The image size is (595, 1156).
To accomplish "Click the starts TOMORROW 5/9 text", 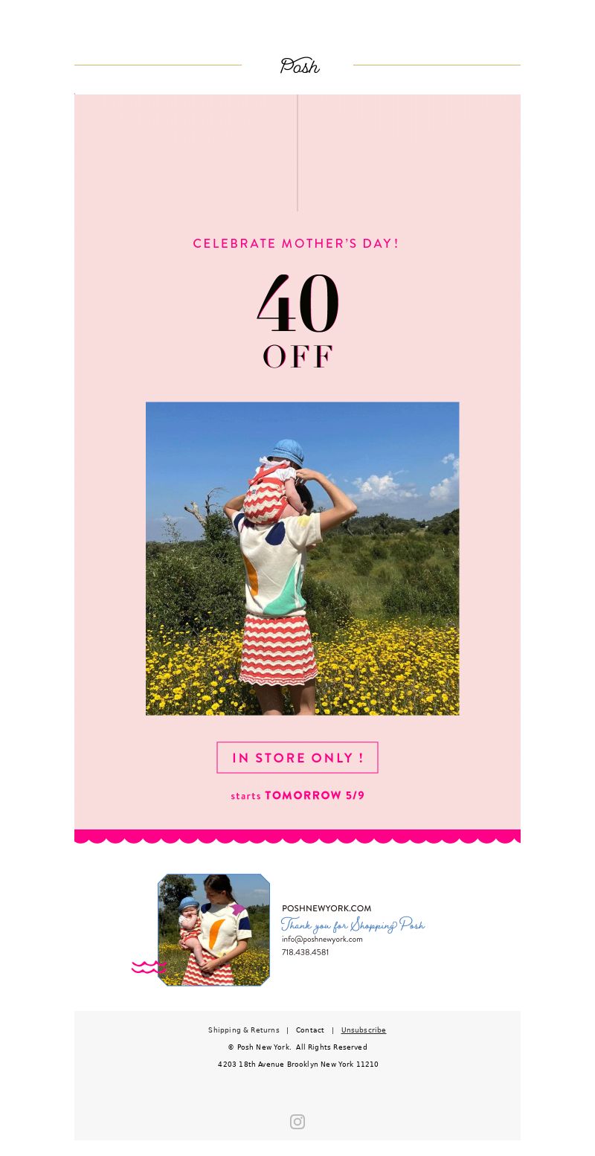I will (x=297, y=795).
